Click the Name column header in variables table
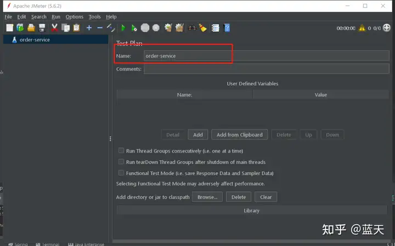395x246 pixels. (184, 95)
